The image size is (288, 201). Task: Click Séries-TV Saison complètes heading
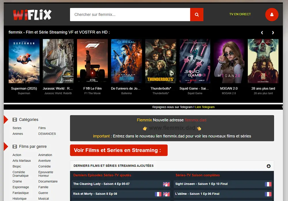(x=198, y=175)
